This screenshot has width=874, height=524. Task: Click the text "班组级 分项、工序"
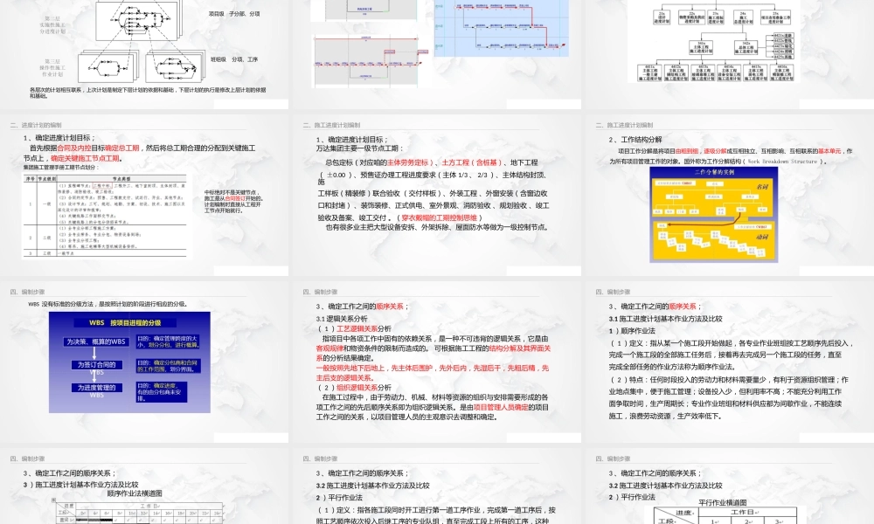pos(234,59)
